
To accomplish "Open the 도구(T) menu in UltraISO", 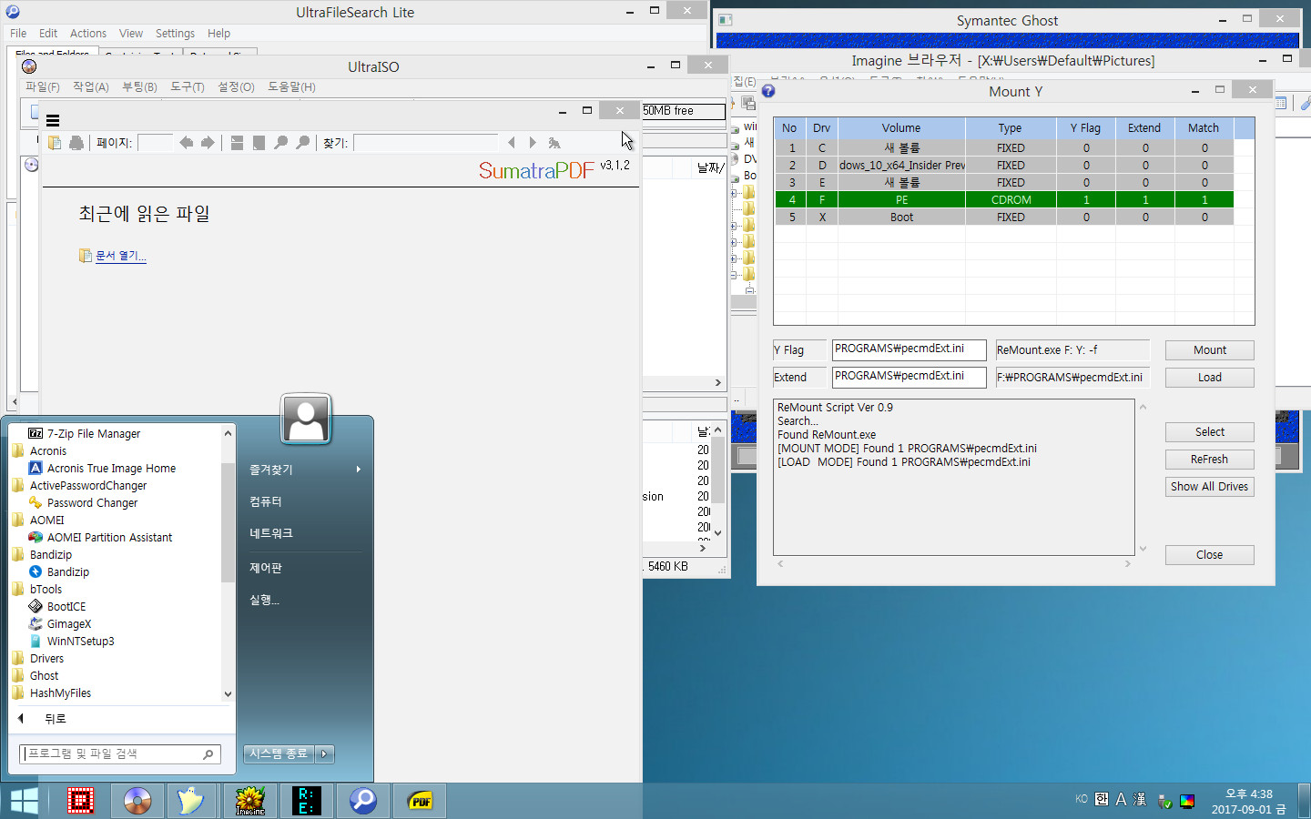I will [187, 87].
